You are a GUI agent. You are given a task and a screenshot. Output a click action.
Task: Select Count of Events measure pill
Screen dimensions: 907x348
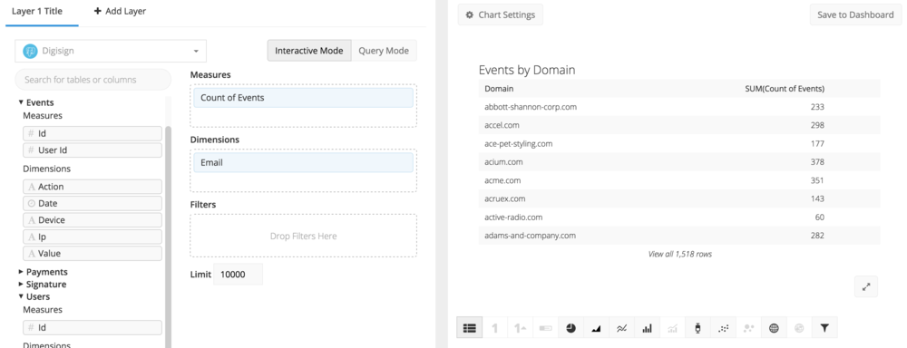[303, 98]
